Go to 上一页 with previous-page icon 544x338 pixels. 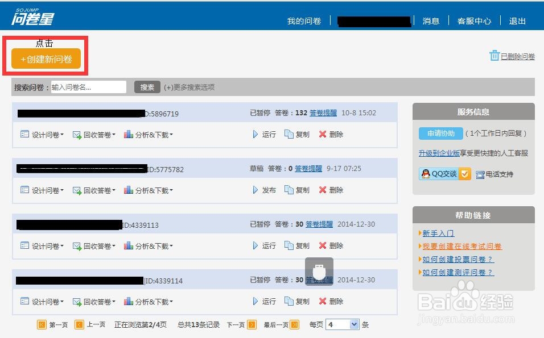(79, 325)
